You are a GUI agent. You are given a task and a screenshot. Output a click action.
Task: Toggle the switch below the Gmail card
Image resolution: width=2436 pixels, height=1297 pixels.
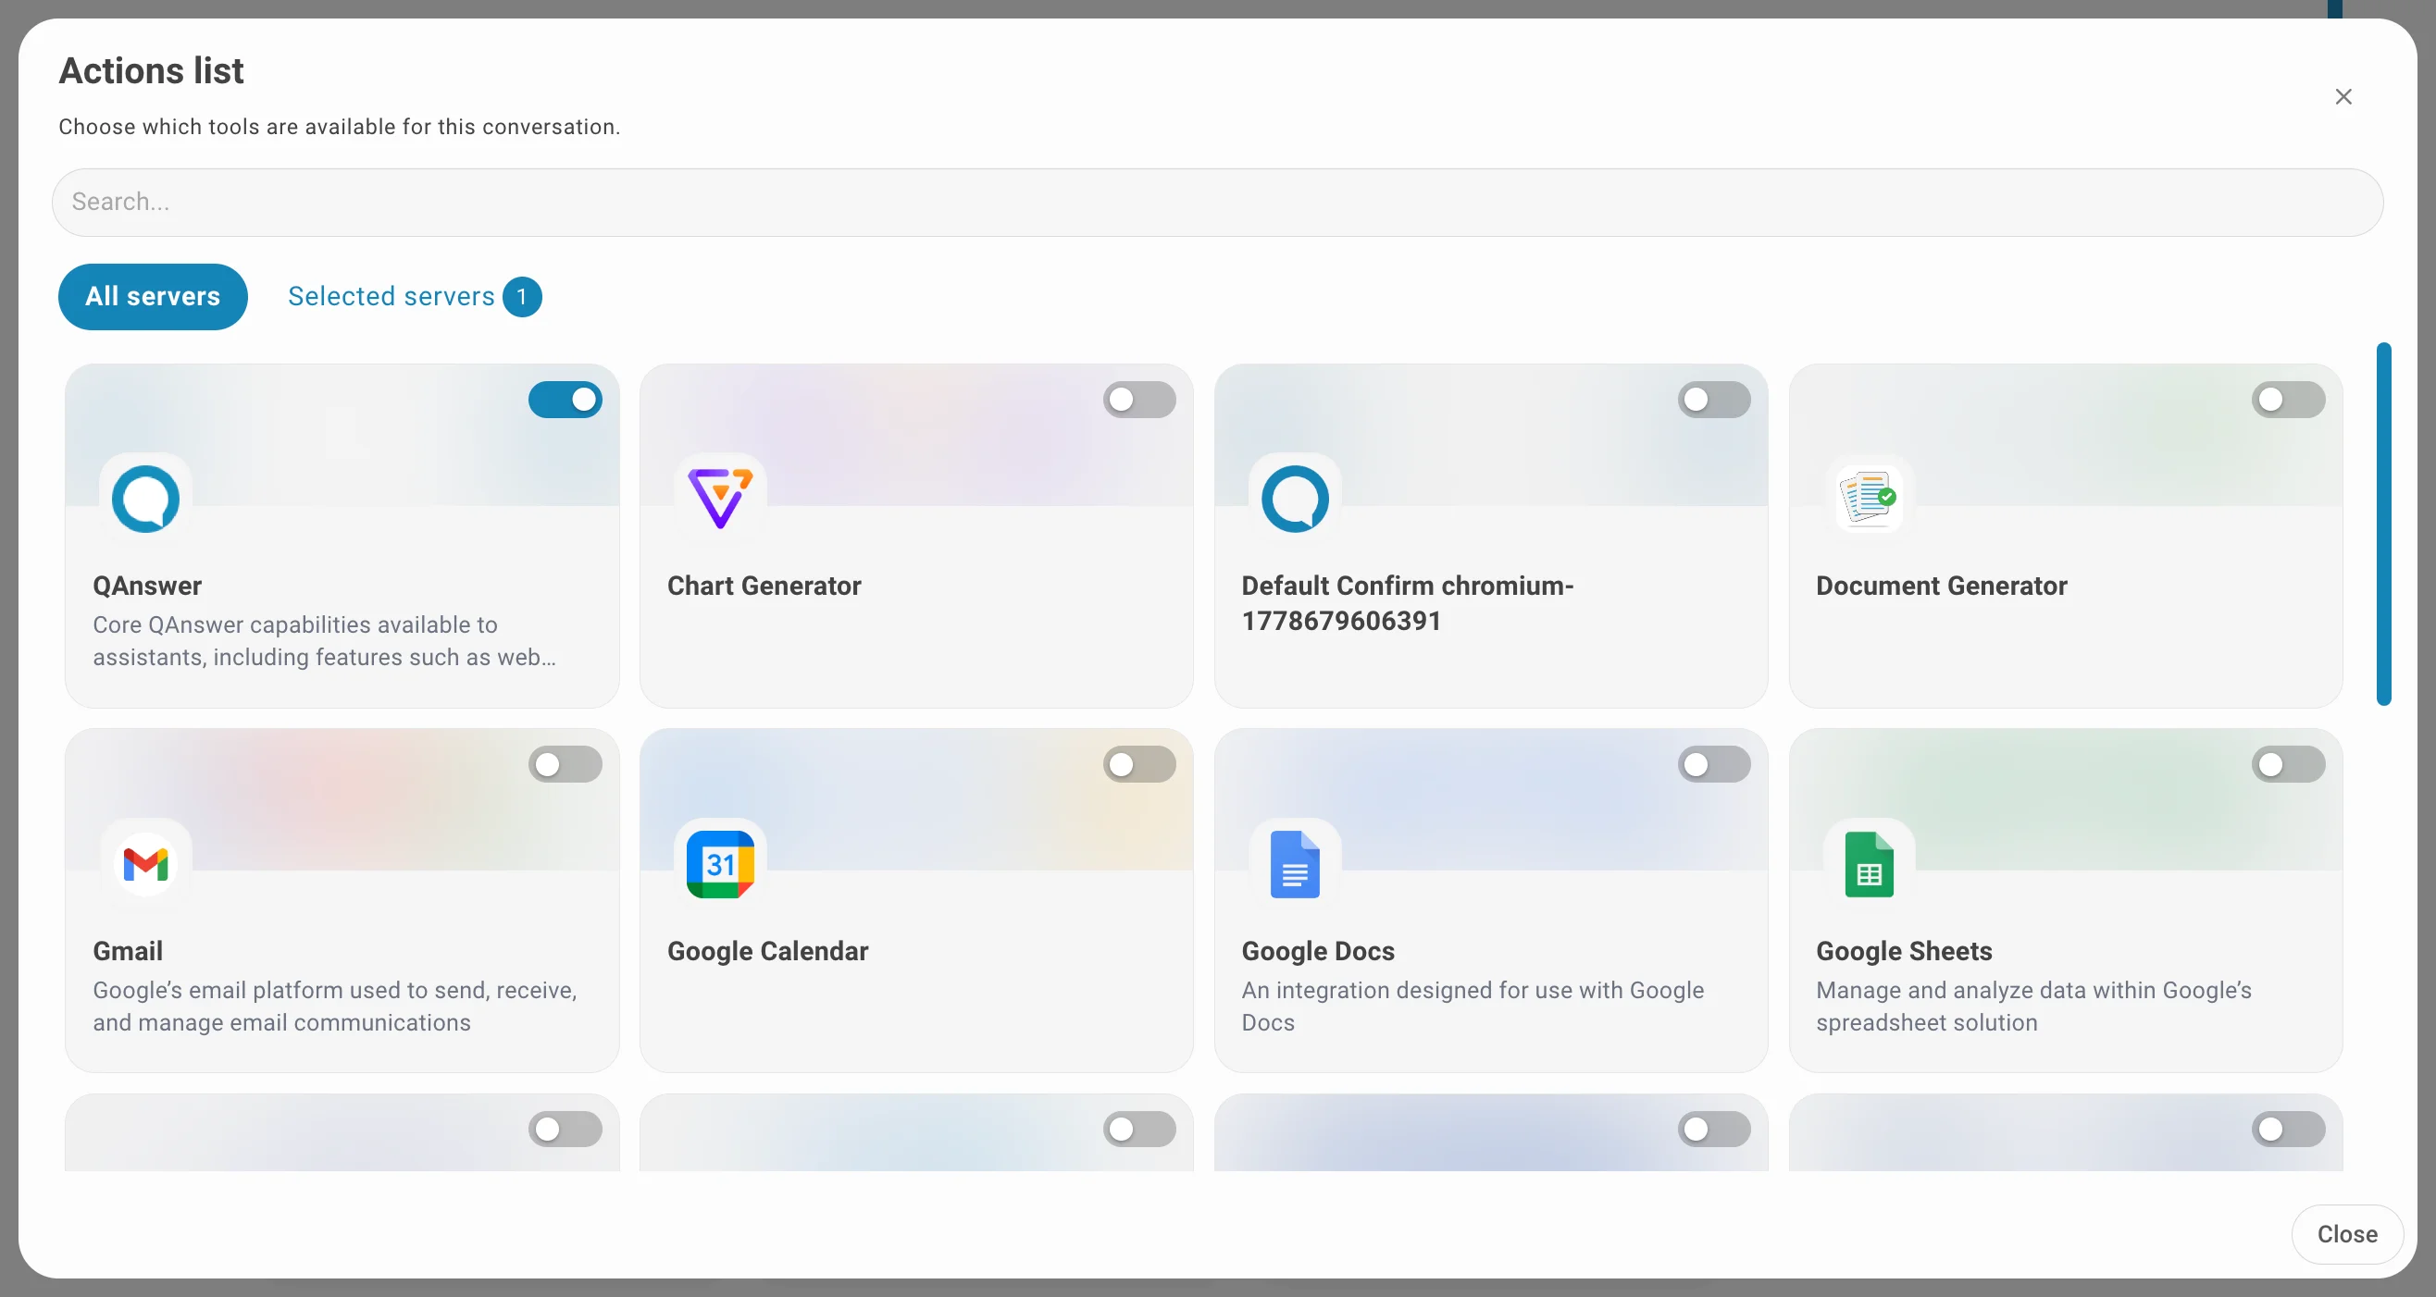(x=565, y=1129)
